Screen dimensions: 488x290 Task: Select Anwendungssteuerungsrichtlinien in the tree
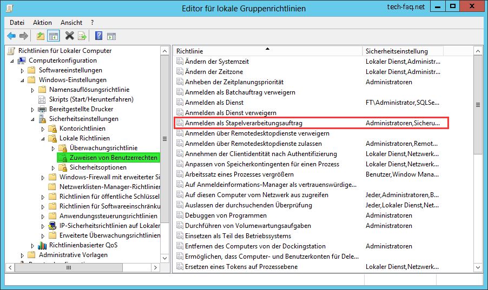[x=108, y=215]
